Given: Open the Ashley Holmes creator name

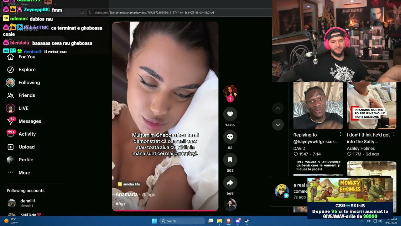Looking at the screenshot, I should tap(361, 148).
